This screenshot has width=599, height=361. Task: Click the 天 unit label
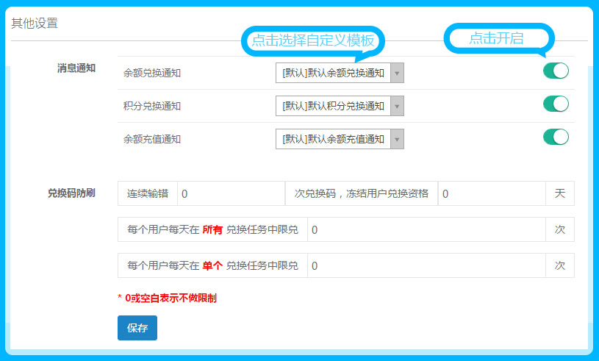point(560,194)
